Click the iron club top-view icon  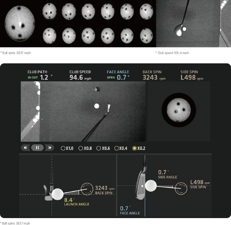141,179
